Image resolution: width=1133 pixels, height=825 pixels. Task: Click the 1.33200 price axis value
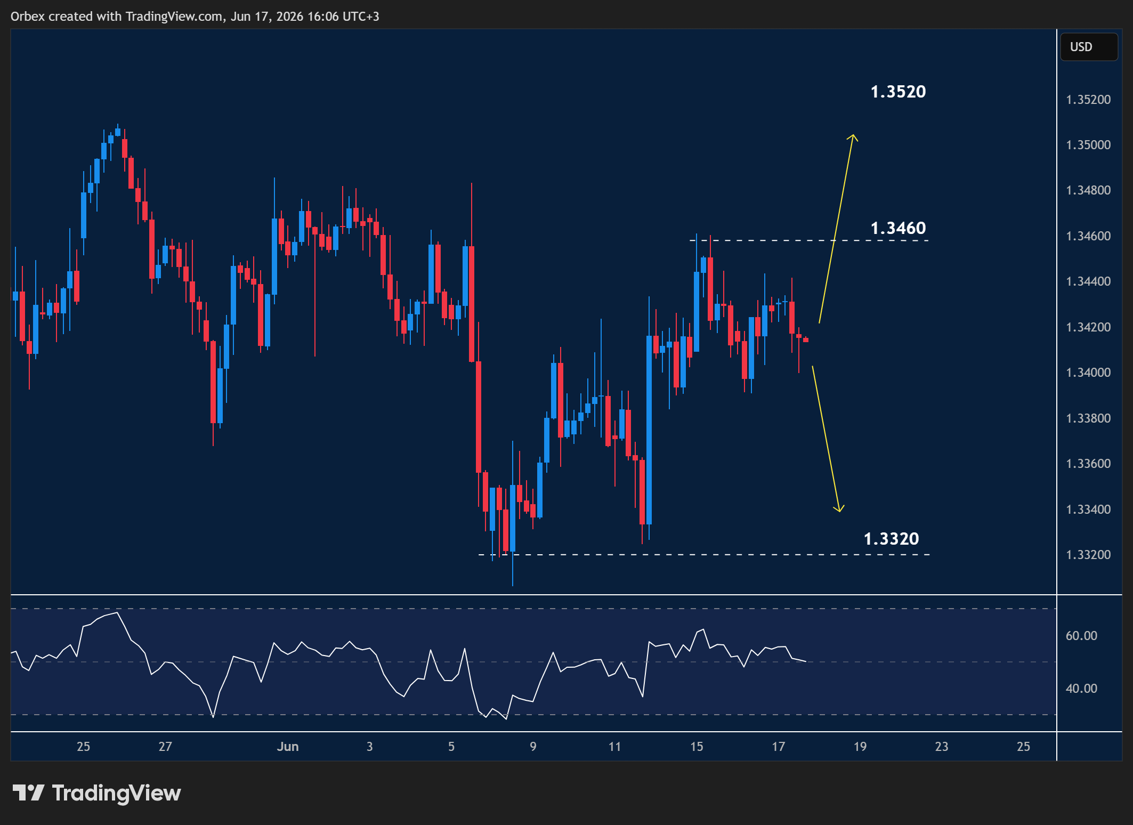coord(1088,555)
